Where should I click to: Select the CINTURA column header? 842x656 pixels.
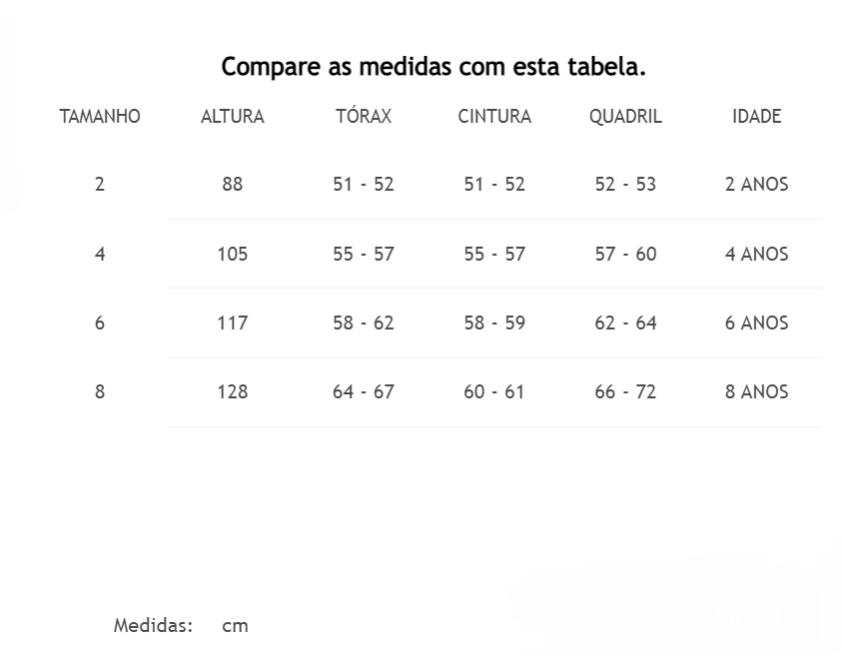coord(494,117)
